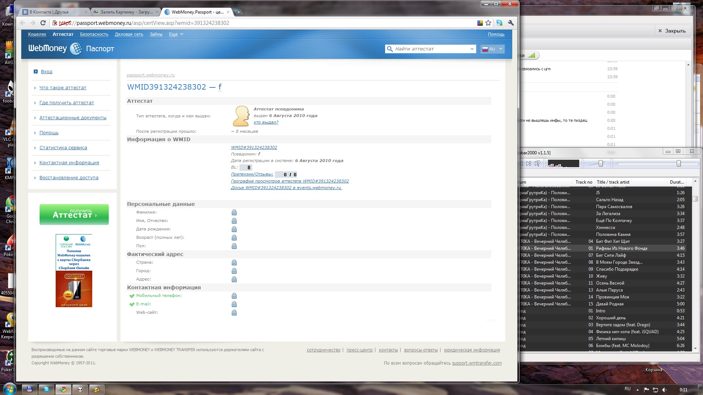Click Skype icon in taskbar

point(47,390)
